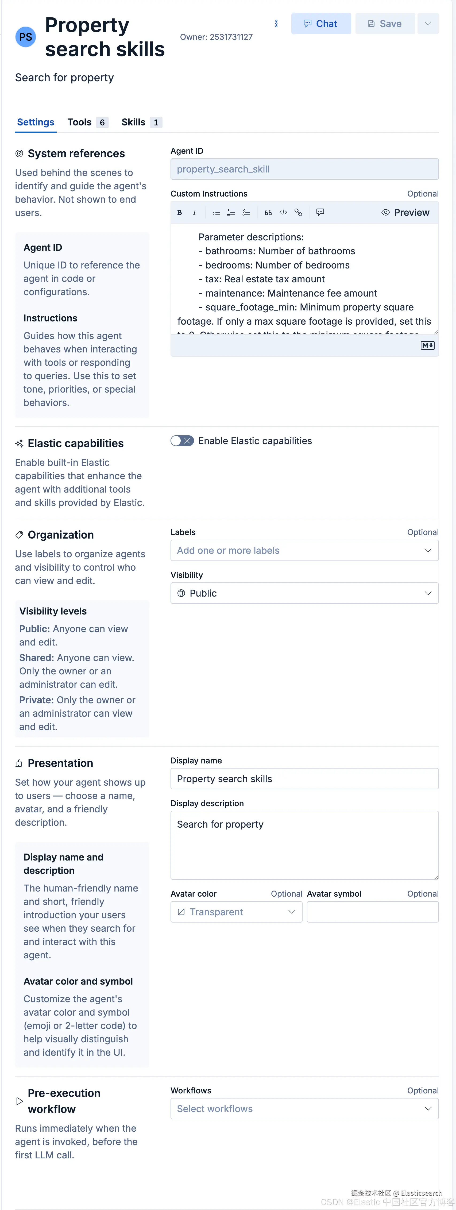
Task: Open the Visibility dropdown set to Public
Action: pyautogui.click(x=304, y=593)
